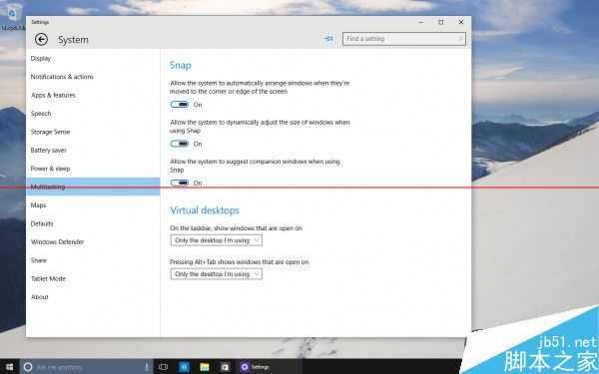Select the Multitasking sidebar item
This screenshot has width=599, height=374.
pyautogui.click(x=93, y=187)
